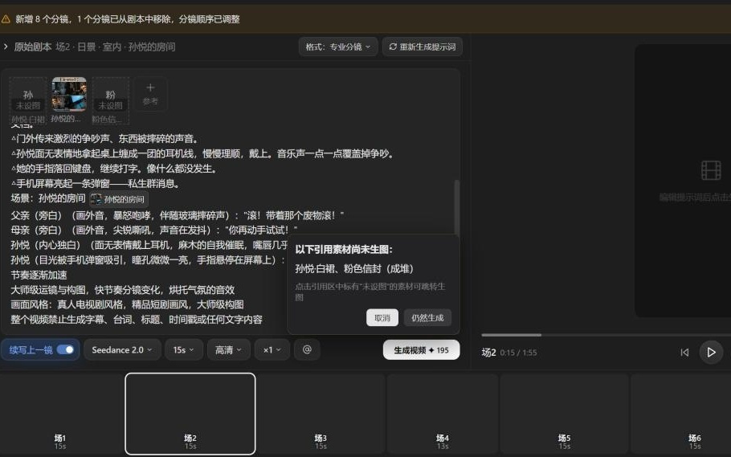Select 场2 storyboard thumbnail
The height and width of the screenshot is (457, 731).
tap(190, 414)
